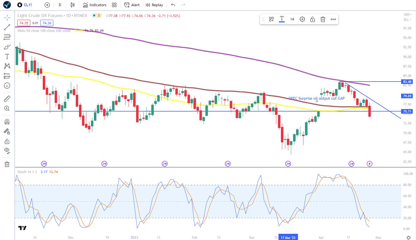Click the Alert button
Image resolution: width=416 pixels, height=240 pixels.
point(132,5)
